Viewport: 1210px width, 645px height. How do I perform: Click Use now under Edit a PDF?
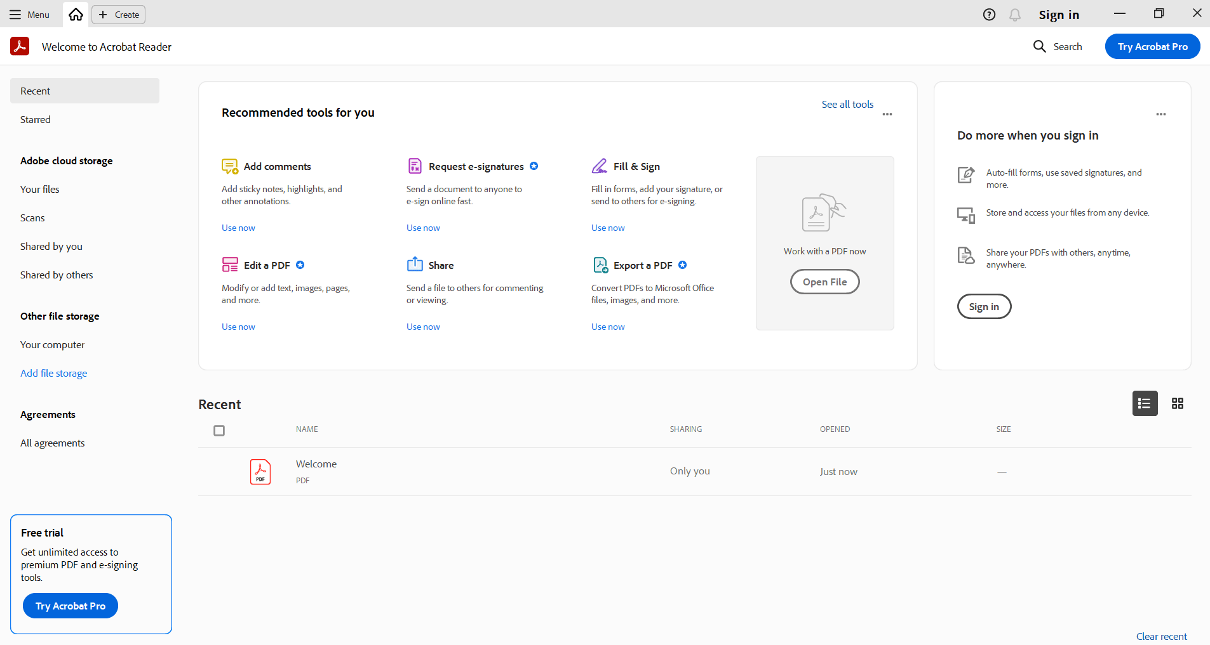pos(238,327)
